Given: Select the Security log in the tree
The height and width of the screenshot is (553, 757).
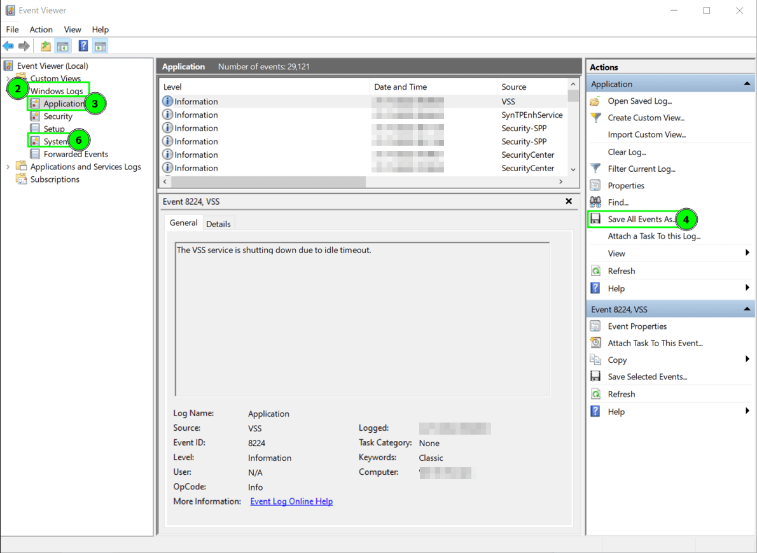Looking at the screenshot, I should (57, 116).
